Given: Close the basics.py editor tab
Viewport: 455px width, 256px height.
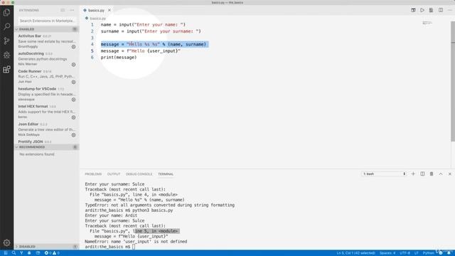Looking at the screenshot, I should click(109, 10).
